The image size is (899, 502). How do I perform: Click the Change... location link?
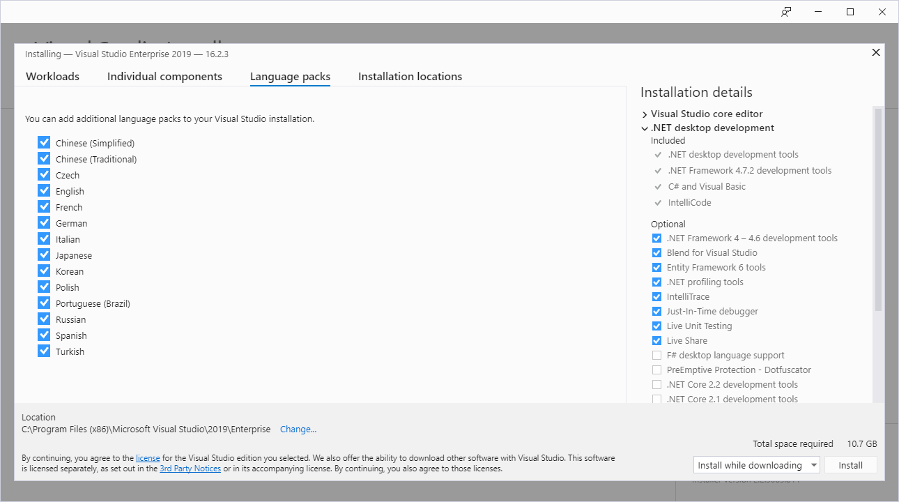click(298, 429)
